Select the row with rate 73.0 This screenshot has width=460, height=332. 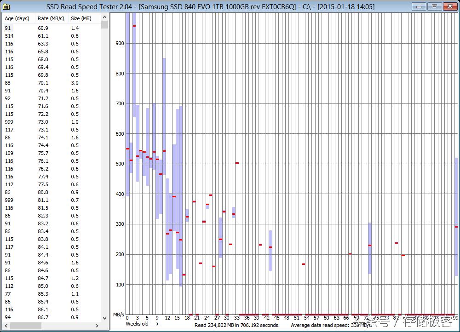52,122
